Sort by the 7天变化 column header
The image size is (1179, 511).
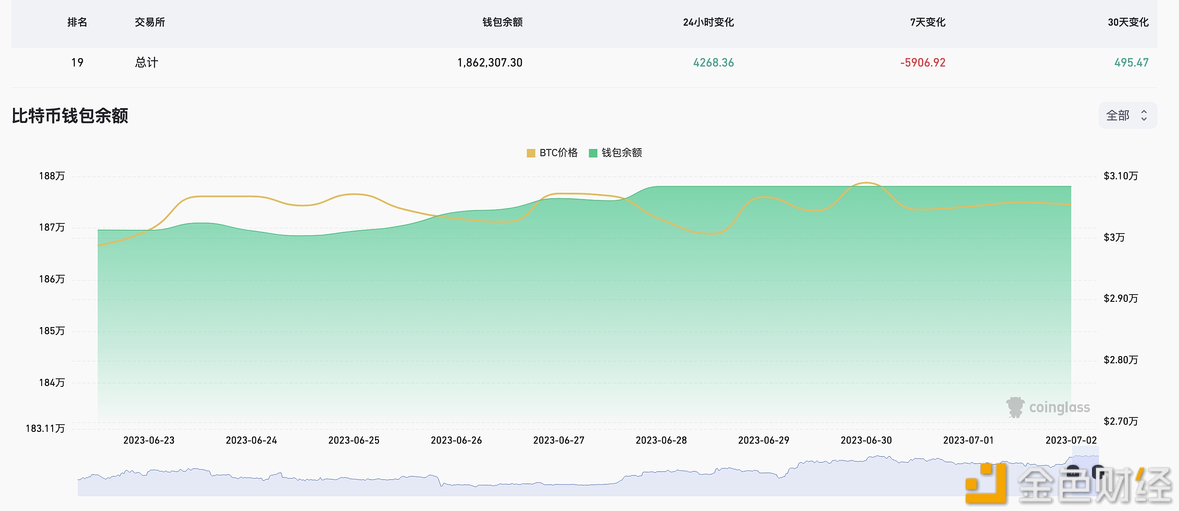click(927, 22)
